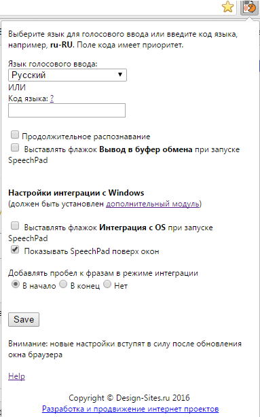Select the В начало radio button
Screen dimensions: 260x417
pos(16,285)
